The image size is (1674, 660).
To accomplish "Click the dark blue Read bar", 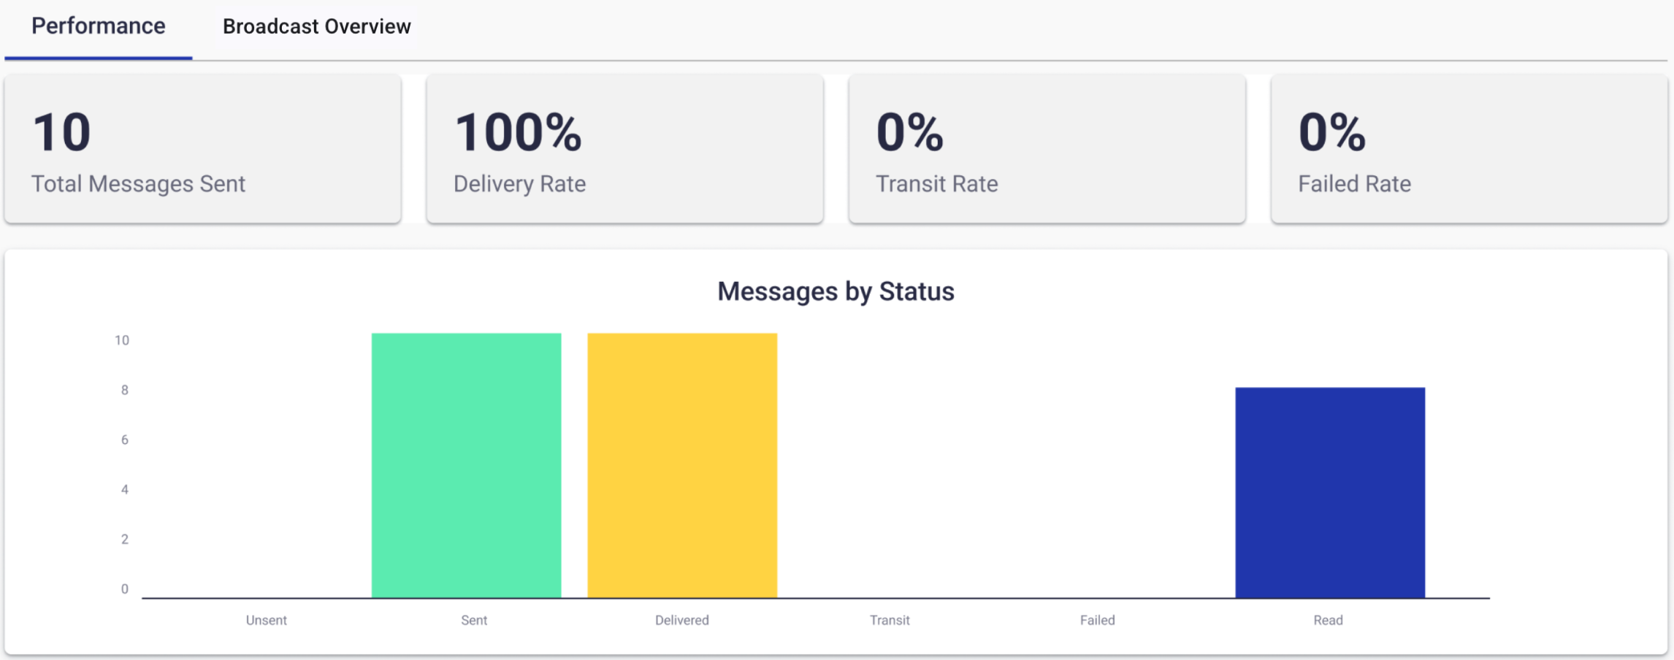I will [x=1330, y=493].
